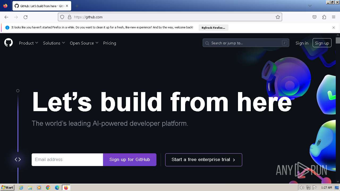Image resolution: width=340 pixels, height=191 pixels.
Task: Click the Sign in link
Action: (x=302, y=43)
